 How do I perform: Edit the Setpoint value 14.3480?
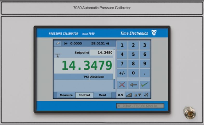click(x=101, y=52)
